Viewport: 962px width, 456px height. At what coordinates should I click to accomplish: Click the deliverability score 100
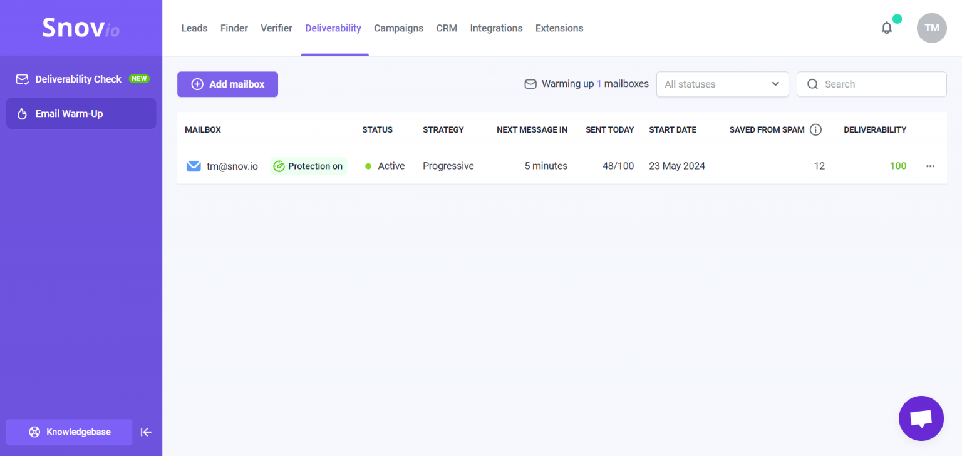(x=898, y=166)
